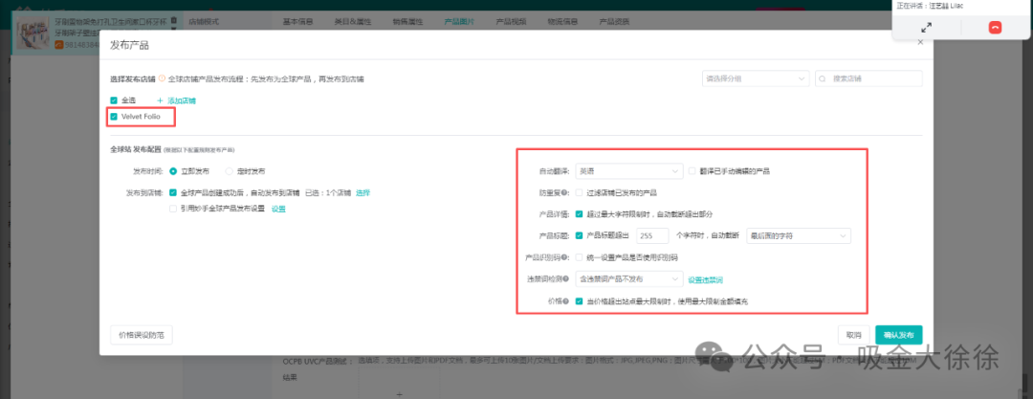The height and width of the screenshot is (399, 1033).
Task: Click the help icon next to 违禁词检测
Action: [566, 279]
